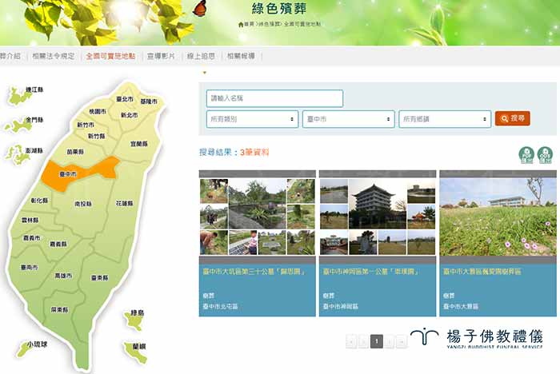
Task: Select 高雄市 on the Taiwan map
Action: pyautogui.click(x=63, y=276)
